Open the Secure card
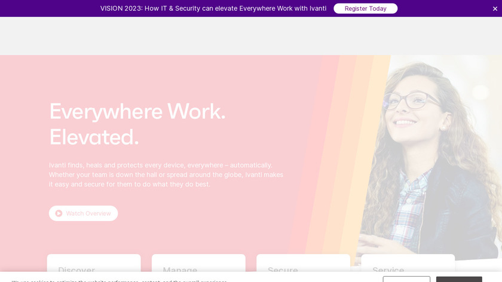The width and height of the screenshot is (502, 282). coord(303,263)
